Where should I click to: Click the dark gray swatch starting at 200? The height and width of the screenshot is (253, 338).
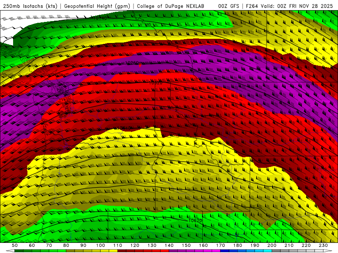[276, 251]
